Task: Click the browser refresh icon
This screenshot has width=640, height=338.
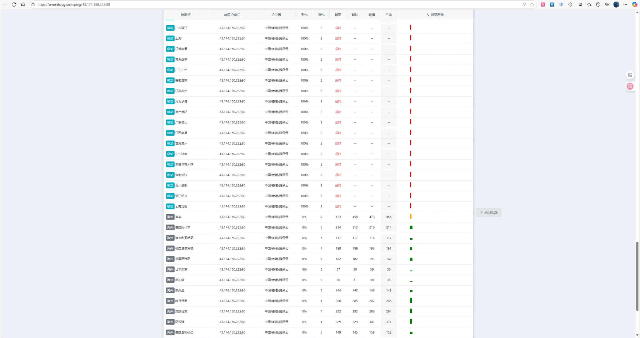Action: coord(14,4)
